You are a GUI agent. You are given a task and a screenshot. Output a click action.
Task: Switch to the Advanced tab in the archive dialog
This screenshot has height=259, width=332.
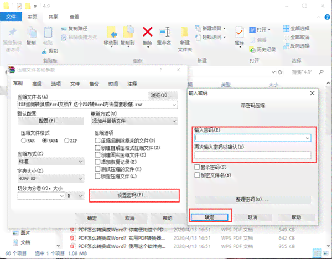tap(37, 84)
